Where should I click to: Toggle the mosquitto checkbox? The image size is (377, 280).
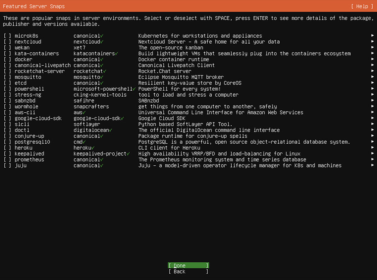point(7,77)
